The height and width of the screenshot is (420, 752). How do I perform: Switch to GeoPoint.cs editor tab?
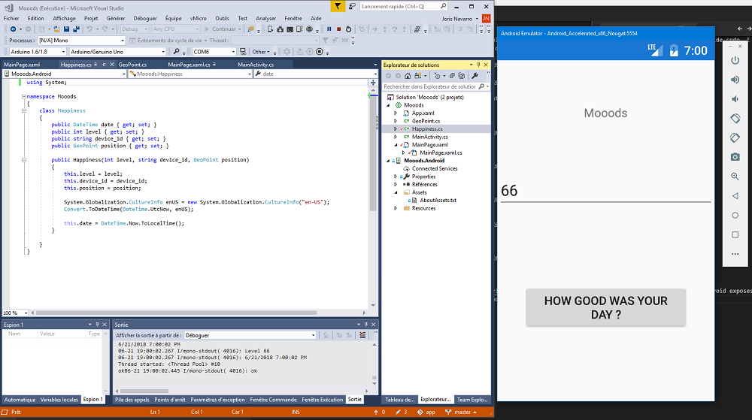tap(132, 65)
